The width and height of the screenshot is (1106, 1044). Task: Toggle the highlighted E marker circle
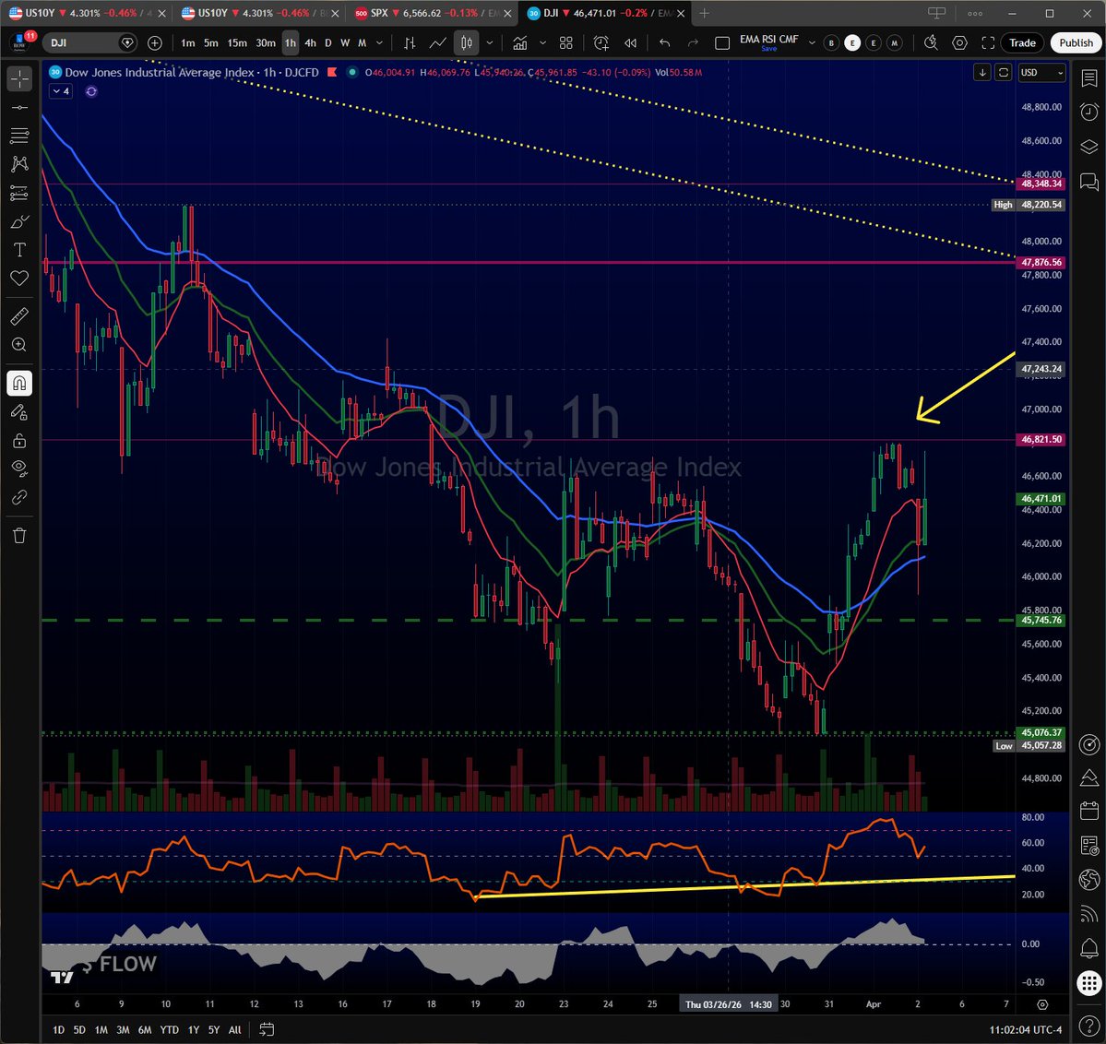click(852, 43)
